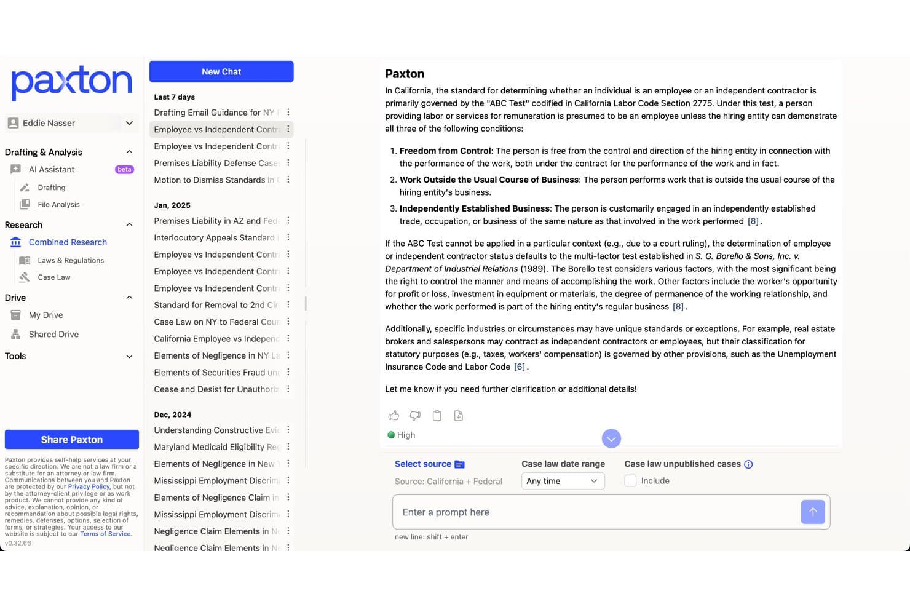Click the thumbs up feedback icon

pyautogui.click(x=394, y=416)
